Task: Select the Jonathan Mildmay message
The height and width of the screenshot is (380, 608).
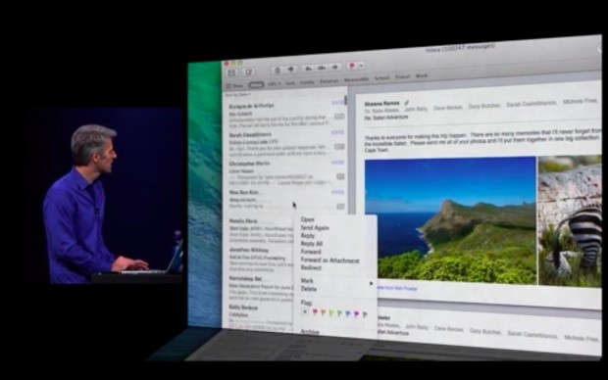Action: (260, 260)
